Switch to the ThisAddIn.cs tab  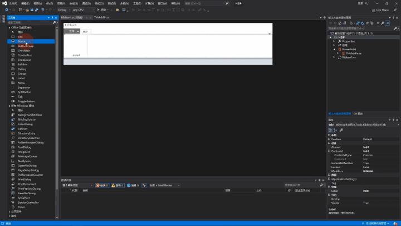[101, 18]
